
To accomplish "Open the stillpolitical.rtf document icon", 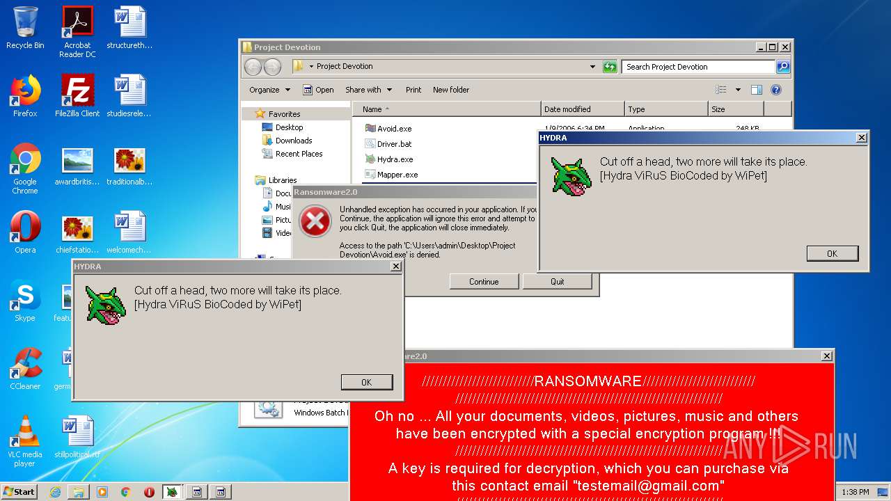I will pyautogui.click(x=77, y=437).
